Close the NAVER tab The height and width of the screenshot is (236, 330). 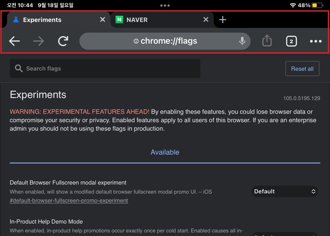coord(206,20)
